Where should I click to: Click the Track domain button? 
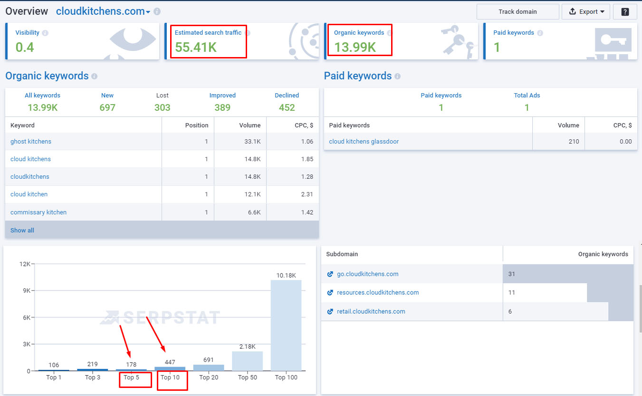pos(517,11)
